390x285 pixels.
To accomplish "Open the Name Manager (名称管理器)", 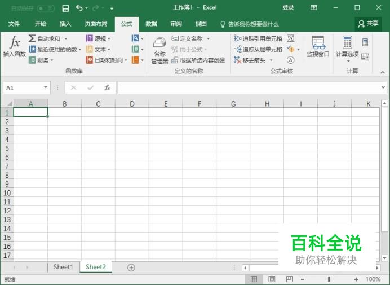I will 159,50.
